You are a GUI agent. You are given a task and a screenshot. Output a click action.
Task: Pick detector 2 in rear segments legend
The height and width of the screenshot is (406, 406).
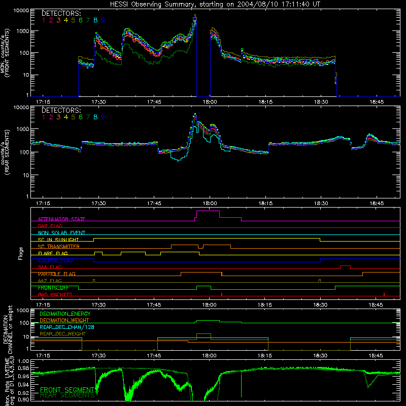click(x=51, y=117)
